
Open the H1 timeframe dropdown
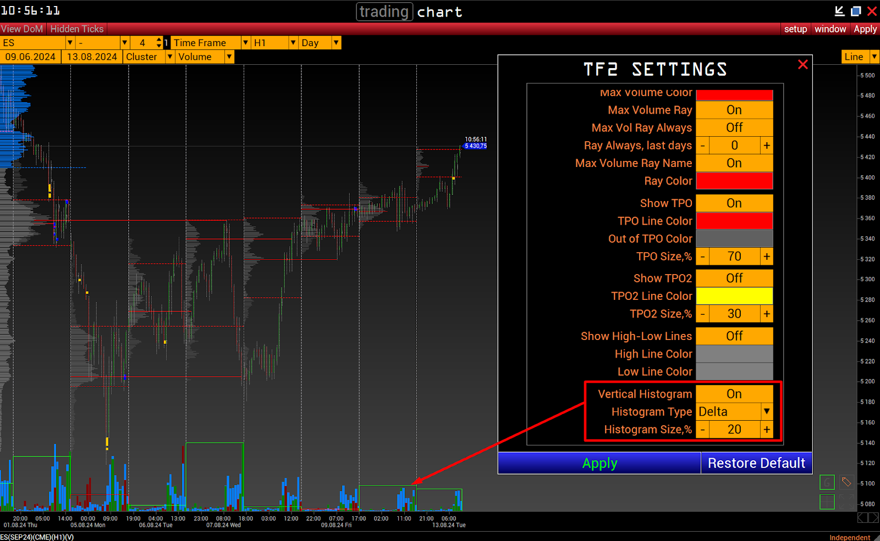coord(293,43)
